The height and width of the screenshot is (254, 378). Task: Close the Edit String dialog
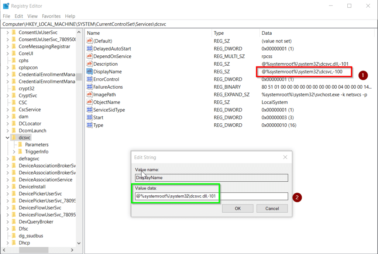[x=285, y=157]
